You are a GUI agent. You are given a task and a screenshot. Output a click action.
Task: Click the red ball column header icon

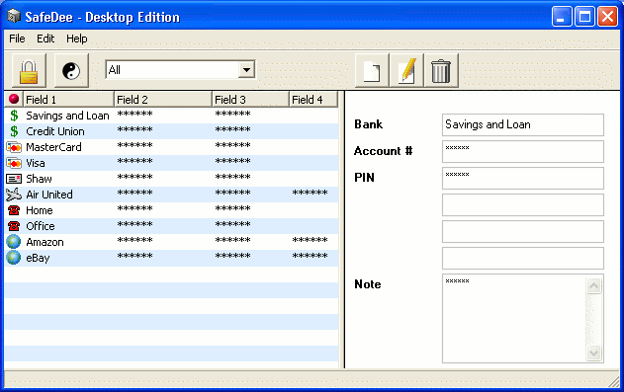point(14,99)
